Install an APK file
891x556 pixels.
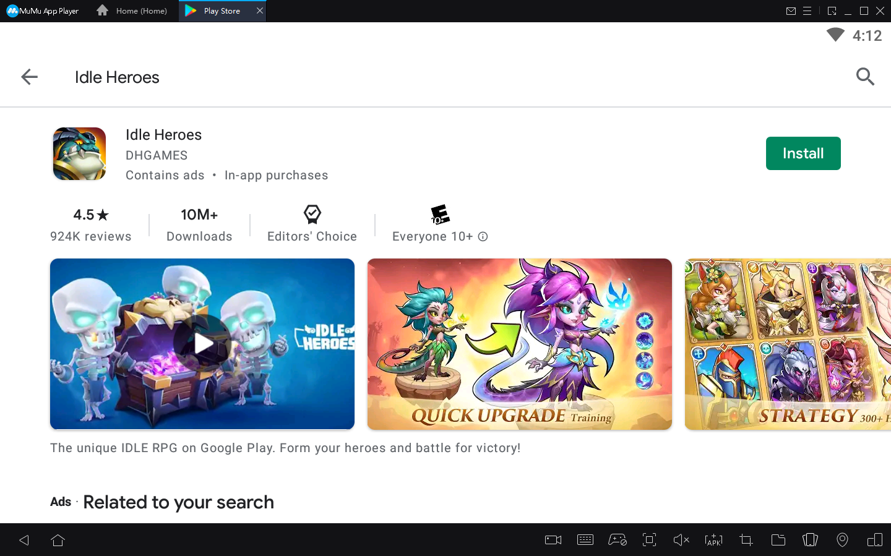click(713, 540)
